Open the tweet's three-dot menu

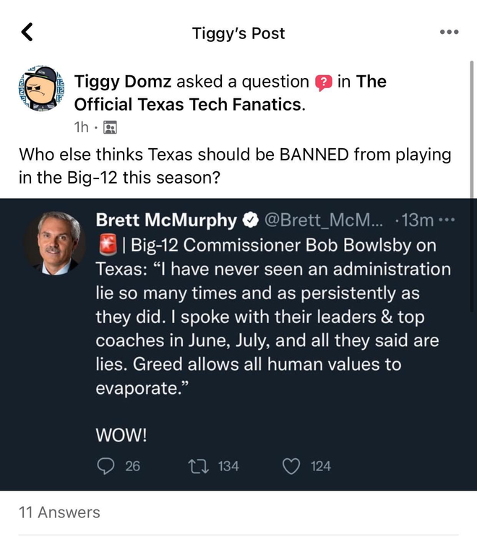point(449,220)
